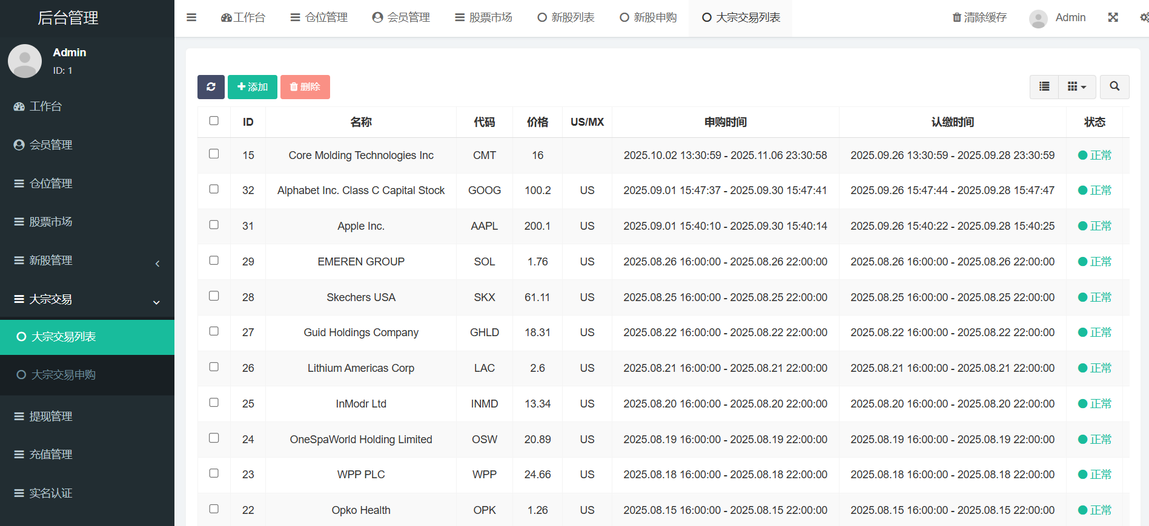Open the columns grid dropdown
1149x526 pixels.
1076,87
